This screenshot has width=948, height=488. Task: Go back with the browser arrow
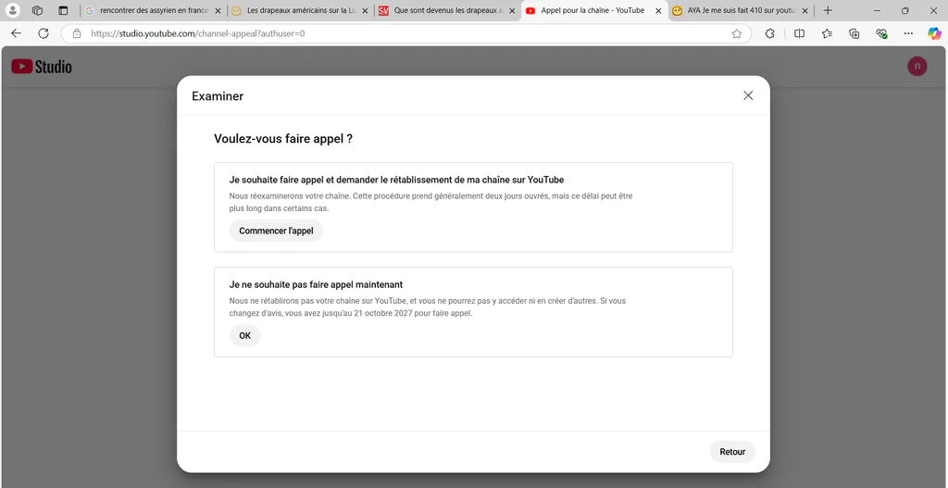click(17, 34)
